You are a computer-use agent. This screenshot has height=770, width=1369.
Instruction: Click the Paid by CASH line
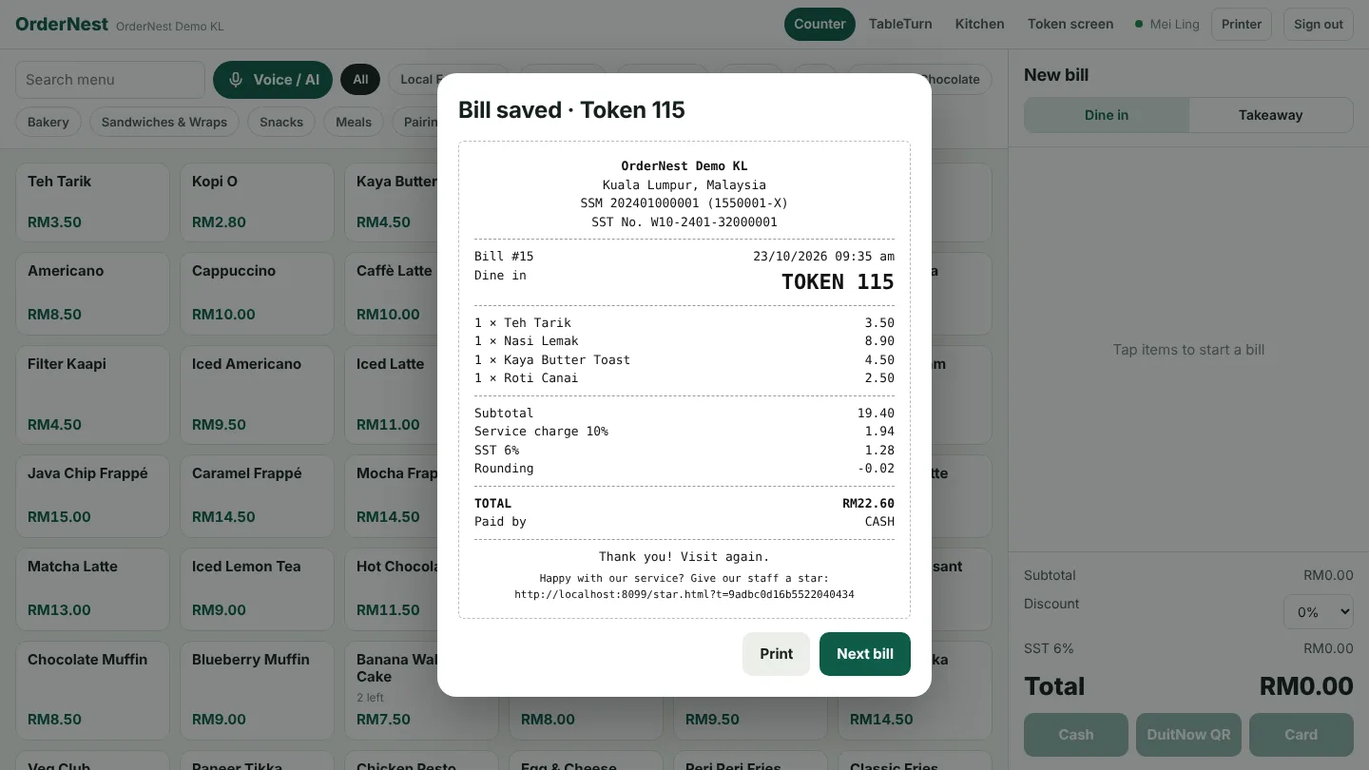point(684,522)
